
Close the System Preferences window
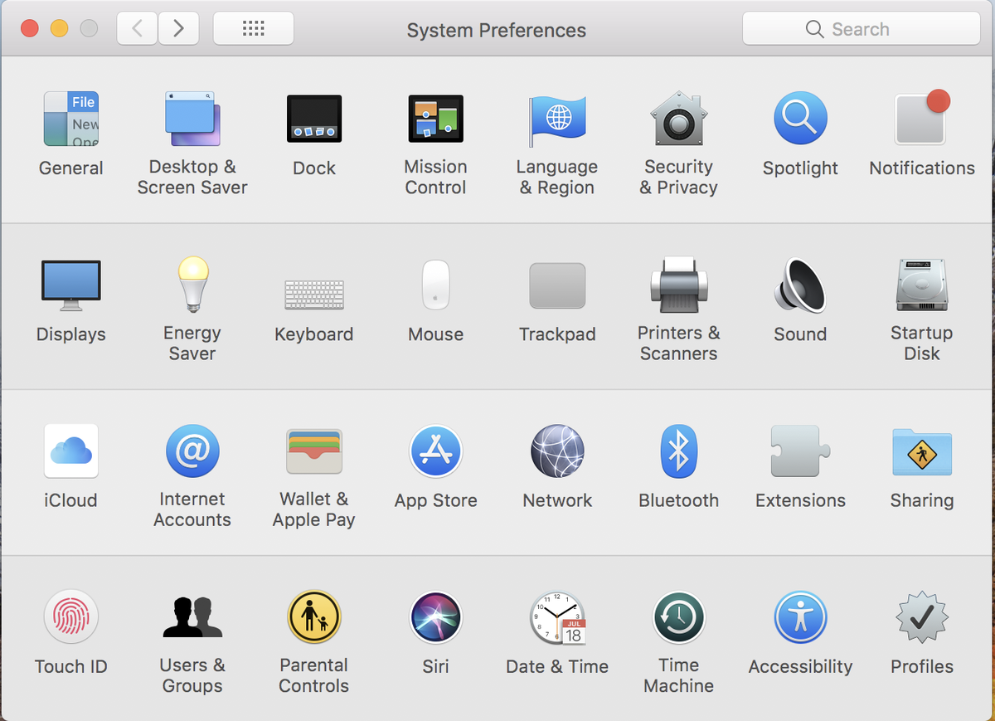(x=30, y=29)
